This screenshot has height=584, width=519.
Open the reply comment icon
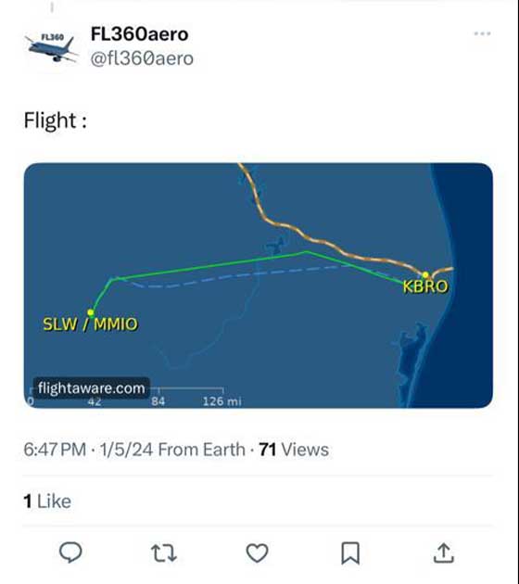pos(70,552)
